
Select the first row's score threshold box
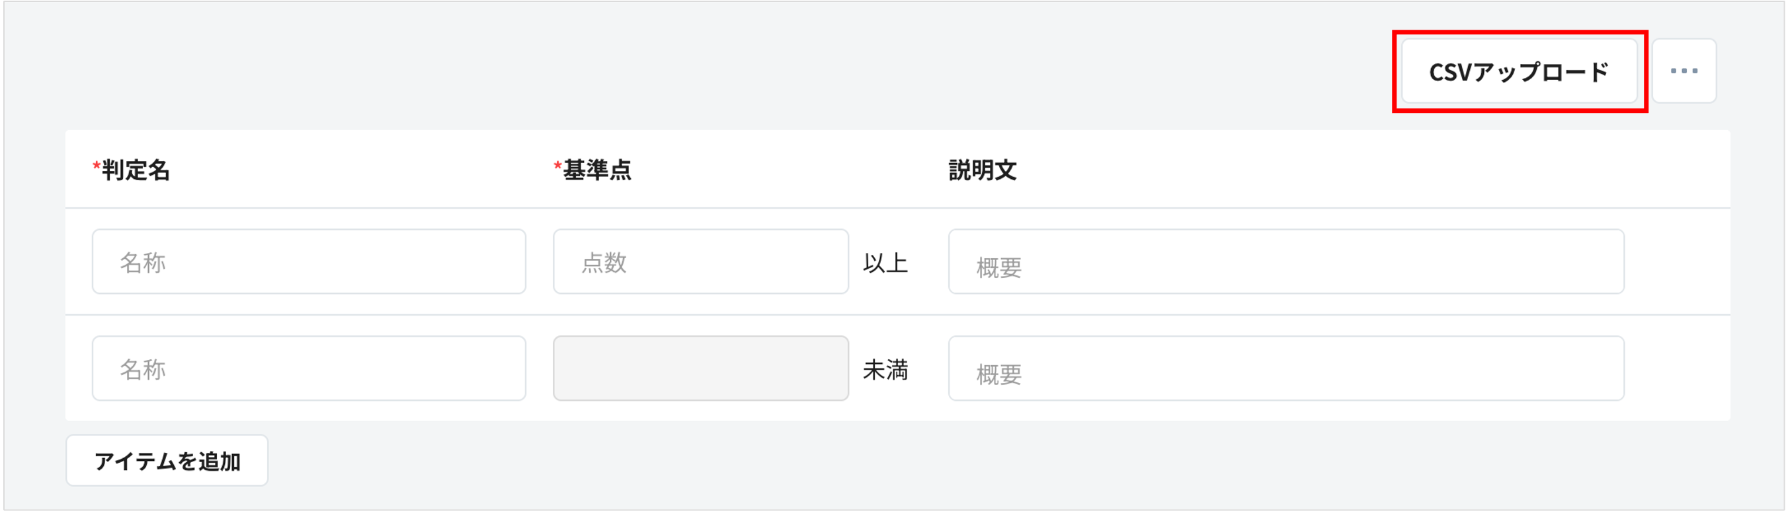click(x=699, y=261)
